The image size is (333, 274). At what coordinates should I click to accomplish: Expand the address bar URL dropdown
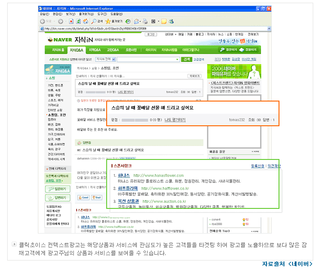269,29
